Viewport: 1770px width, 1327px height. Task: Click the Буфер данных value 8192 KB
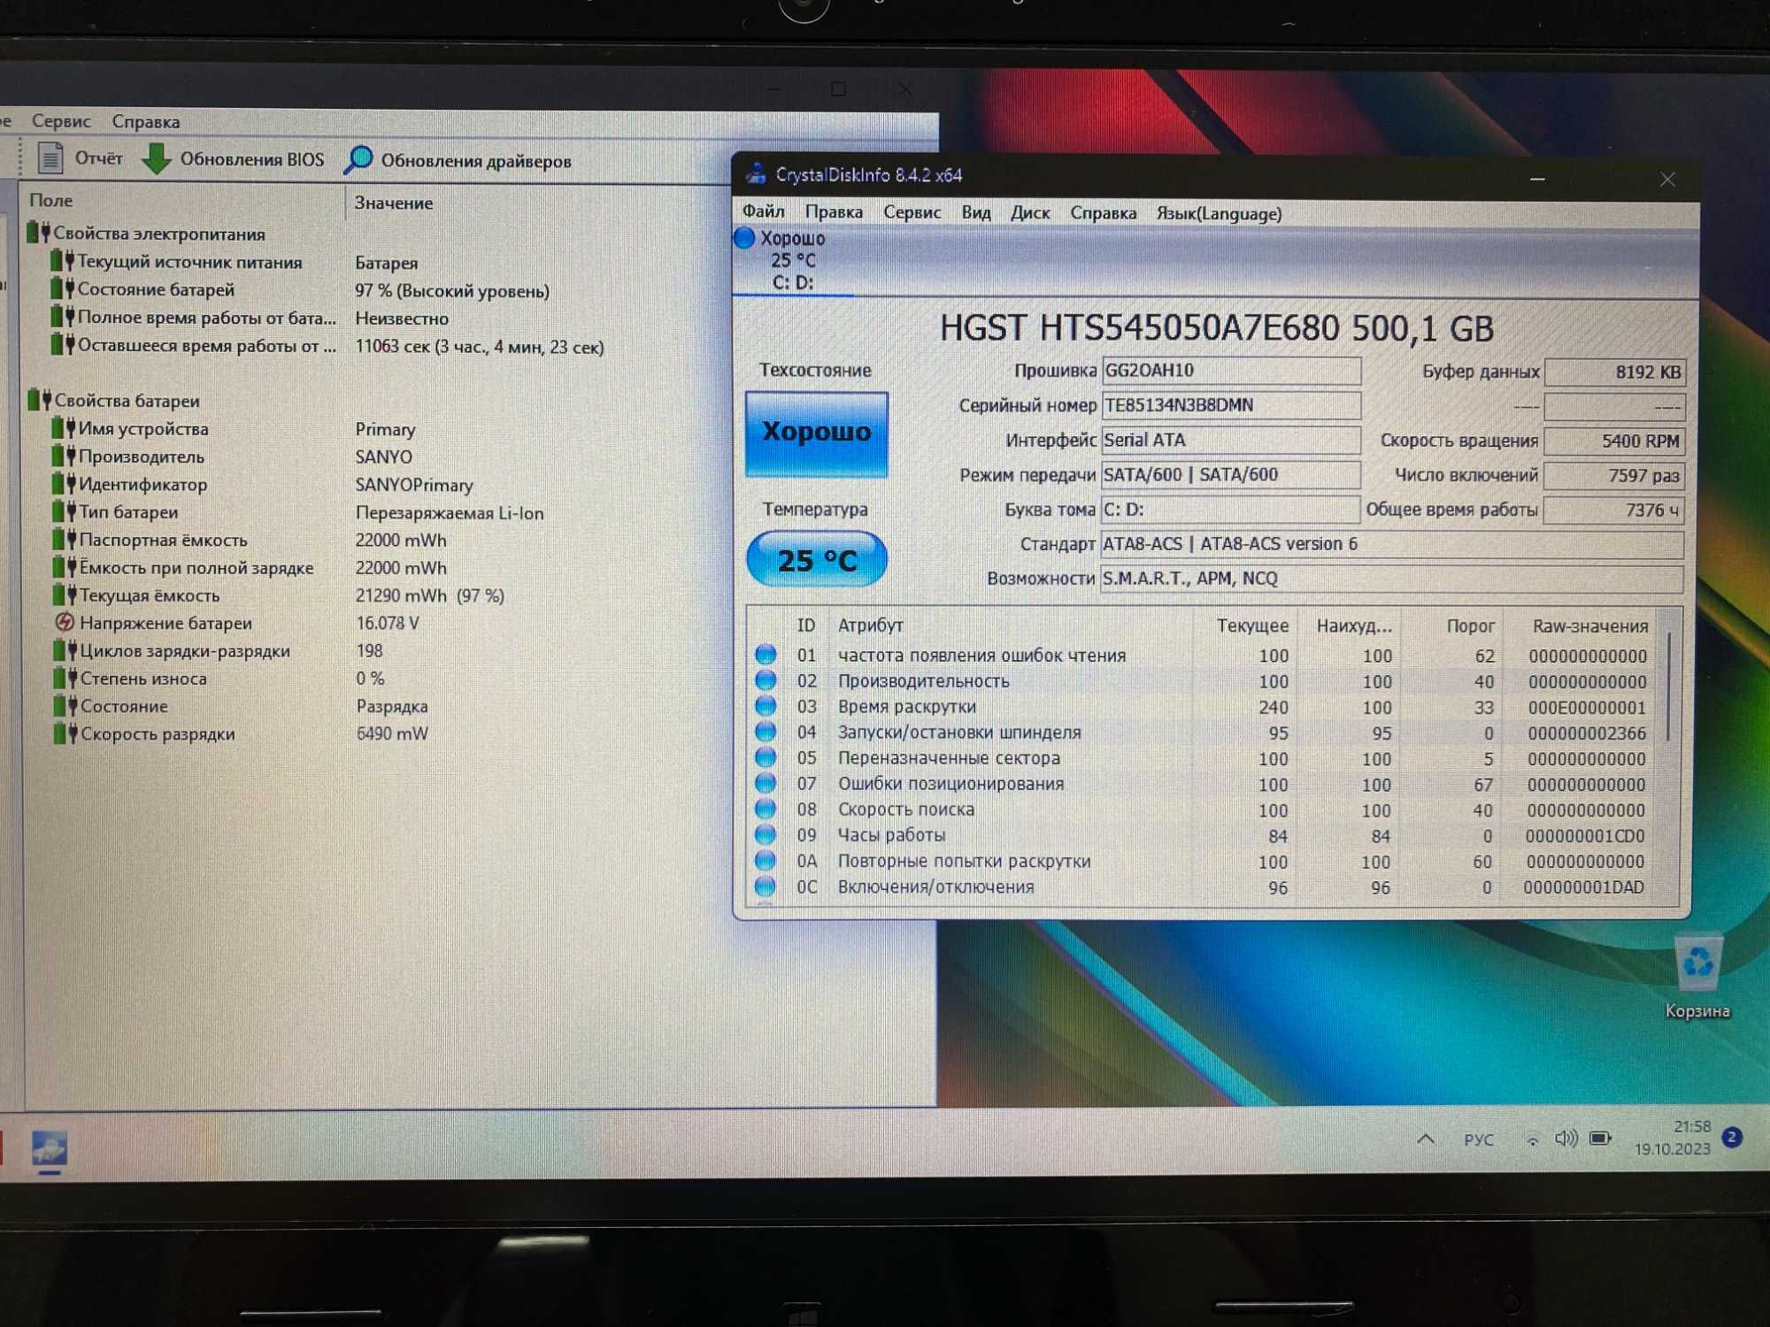click(1614, 372)
